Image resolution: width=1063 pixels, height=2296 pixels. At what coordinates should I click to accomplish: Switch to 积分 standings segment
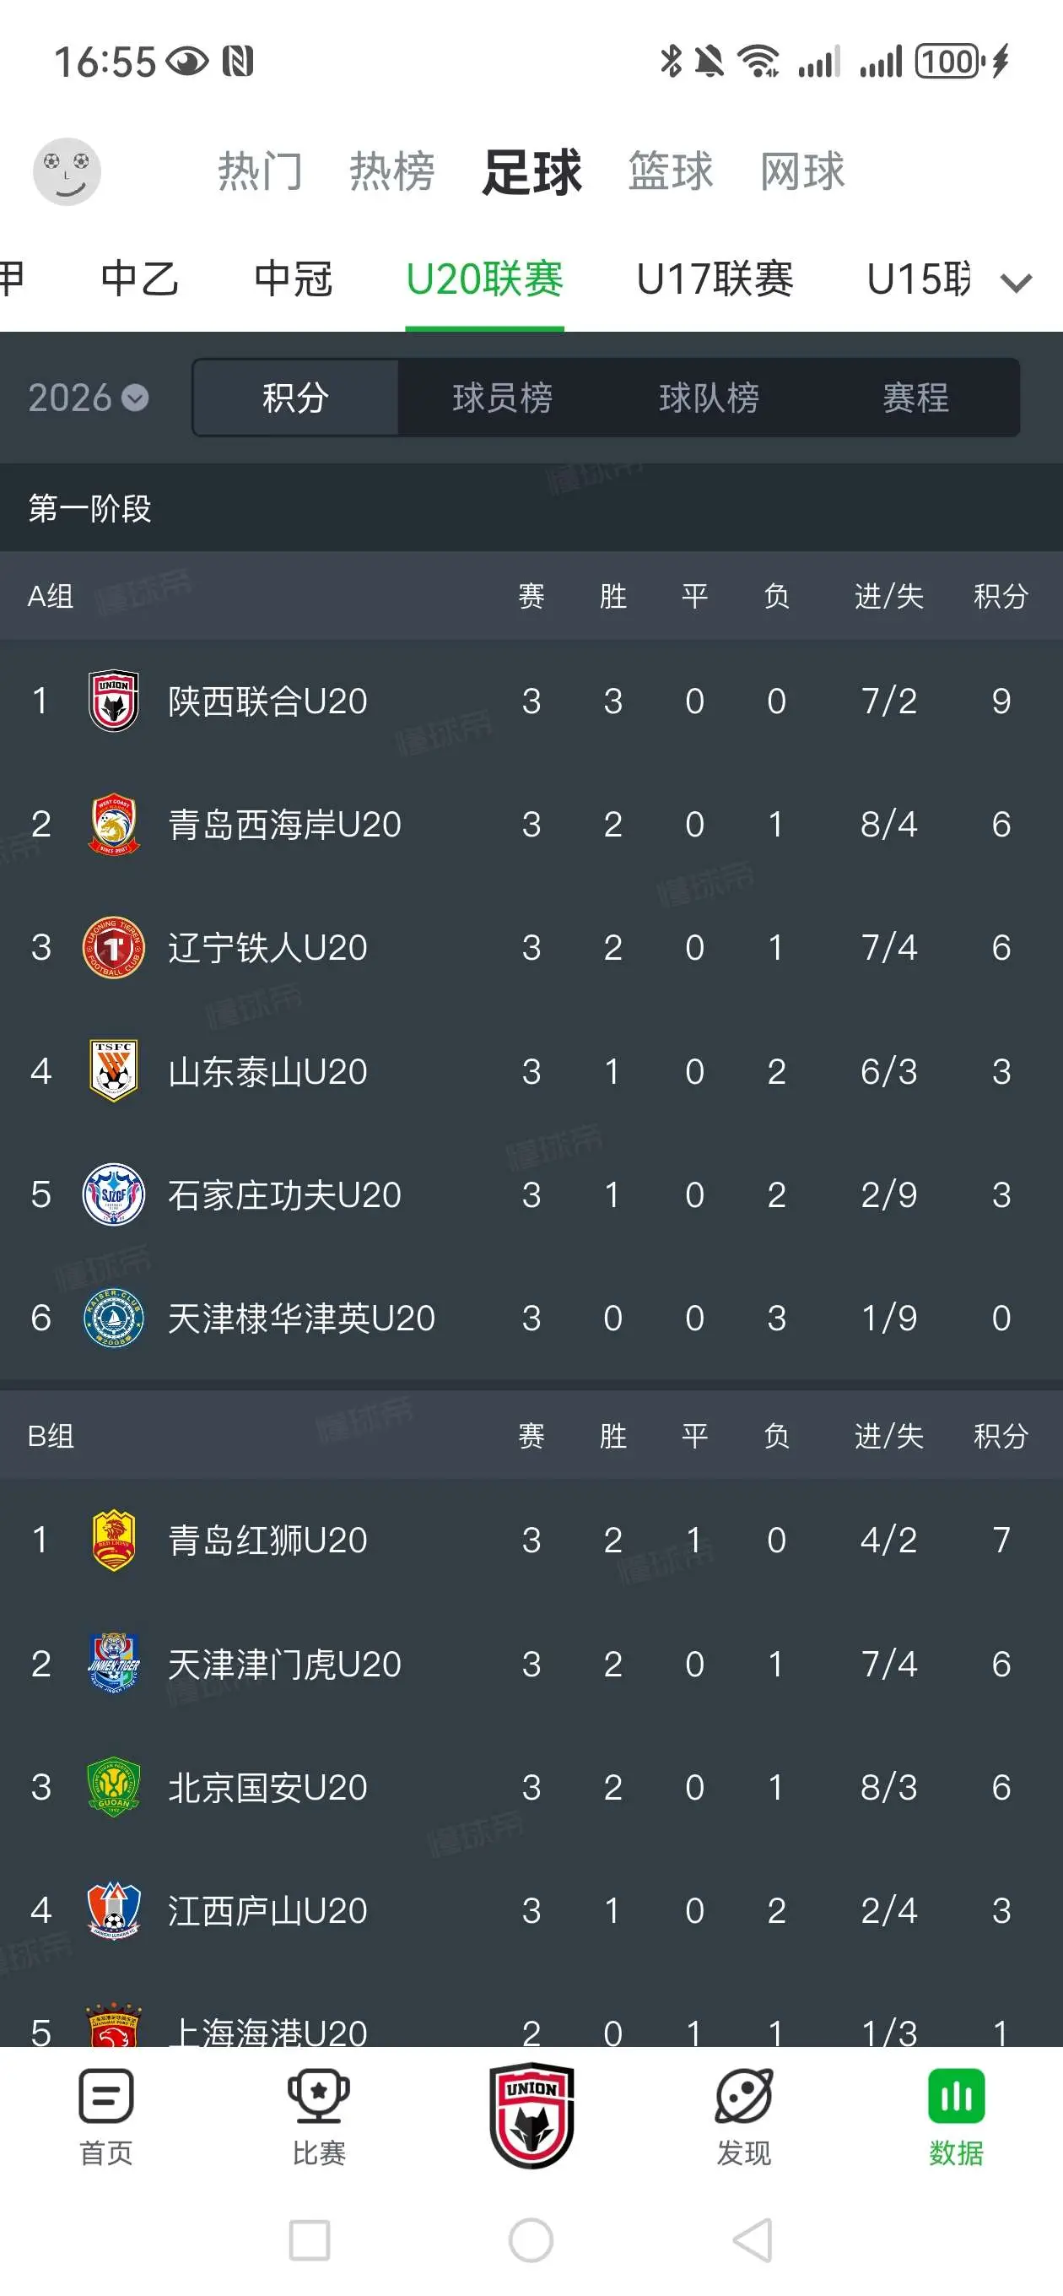pos(296,398)
